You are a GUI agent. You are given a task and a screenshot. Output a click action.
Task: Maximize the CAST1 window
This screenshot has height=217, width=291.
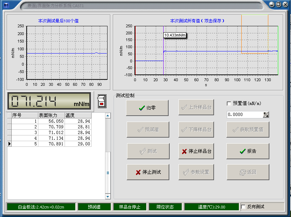(x=278, y=4)
